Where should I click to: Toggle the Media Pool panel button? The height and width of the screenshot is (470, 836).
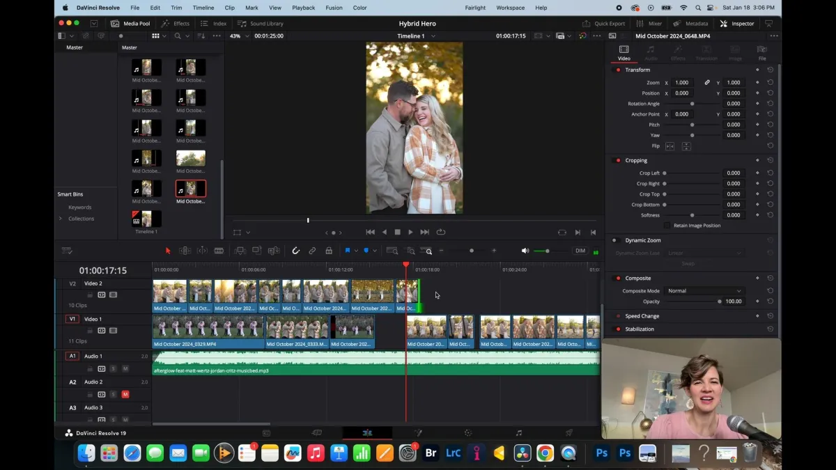(130, 23)
